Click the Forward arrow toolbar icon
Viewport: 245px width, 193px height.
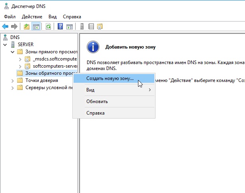point(14,27)
